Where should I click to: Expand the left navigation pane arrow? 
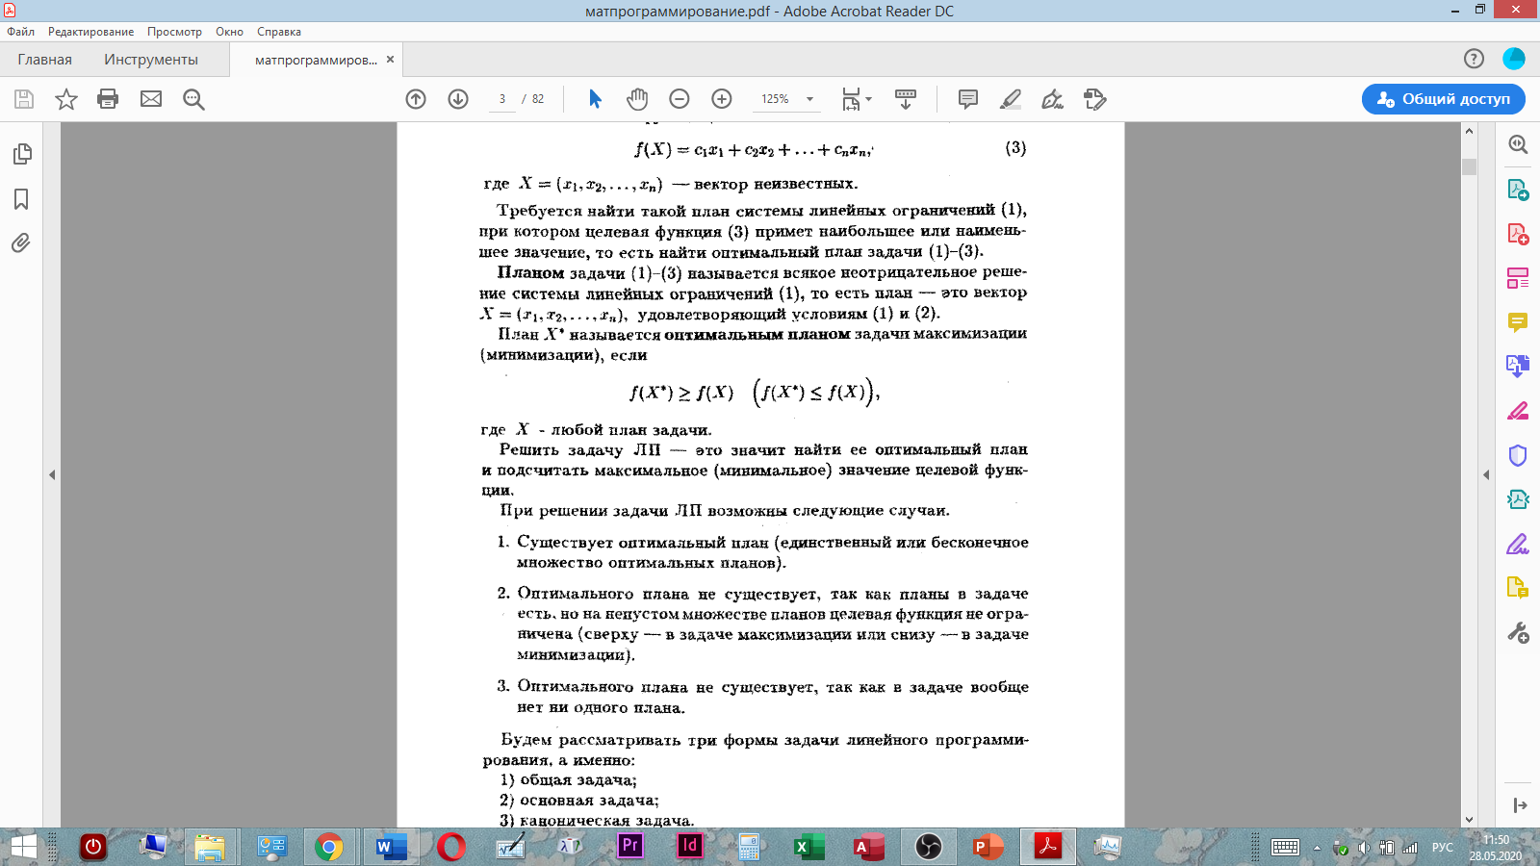(52, 474)
